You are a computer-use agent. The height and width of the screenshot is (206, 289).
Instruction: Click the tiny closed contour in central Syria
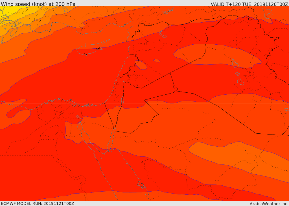(x=157, y=61)
